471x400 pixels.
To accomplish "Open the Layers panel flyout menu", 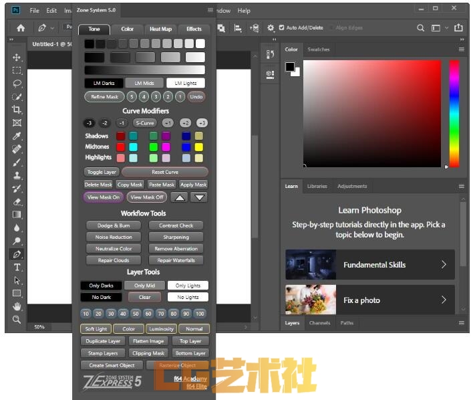I will click(462, 323).
